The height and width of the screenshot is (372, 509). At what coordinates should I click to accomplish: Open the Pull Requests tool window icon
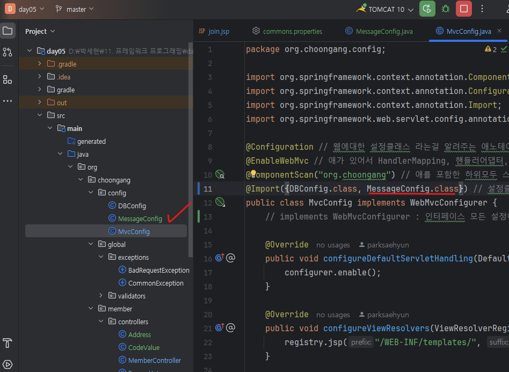pyautogui.click(x=8, y=52)
